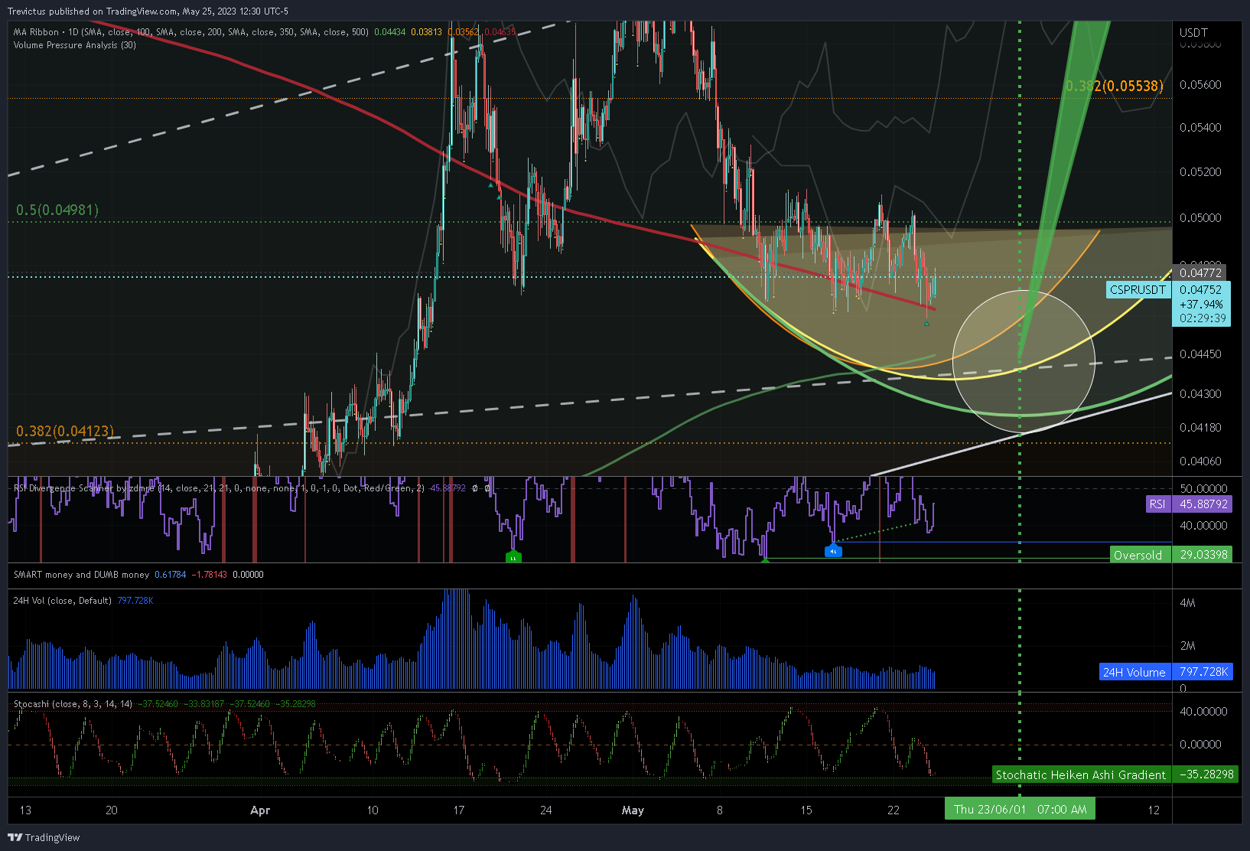1250x851 pixels.
Task: Click the 0.04434 MA Ribbon value
Action: point(389,32)
